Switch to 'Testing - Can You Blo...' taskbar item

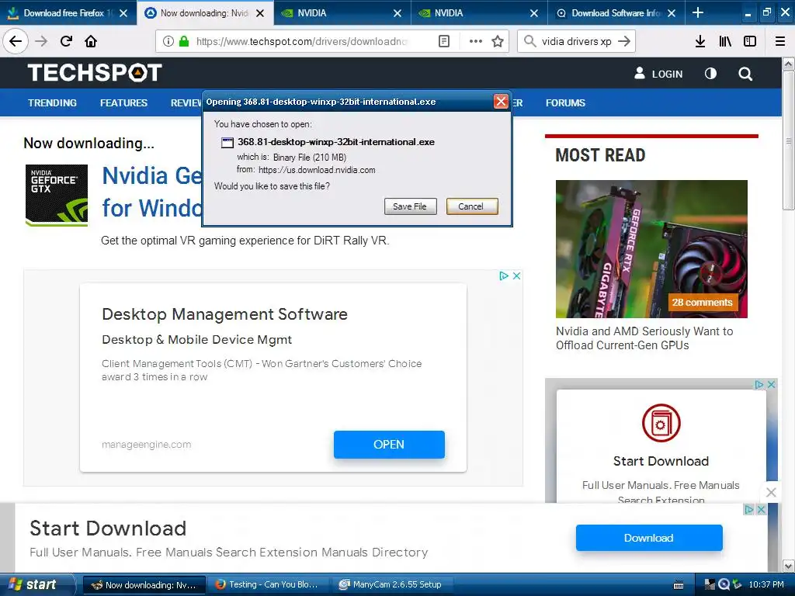(267, 584)
